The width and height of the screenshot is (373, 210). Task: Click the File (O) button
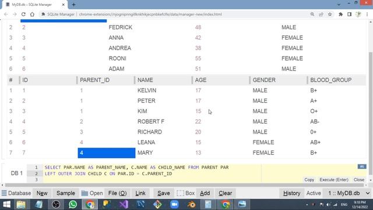(118, 193)
